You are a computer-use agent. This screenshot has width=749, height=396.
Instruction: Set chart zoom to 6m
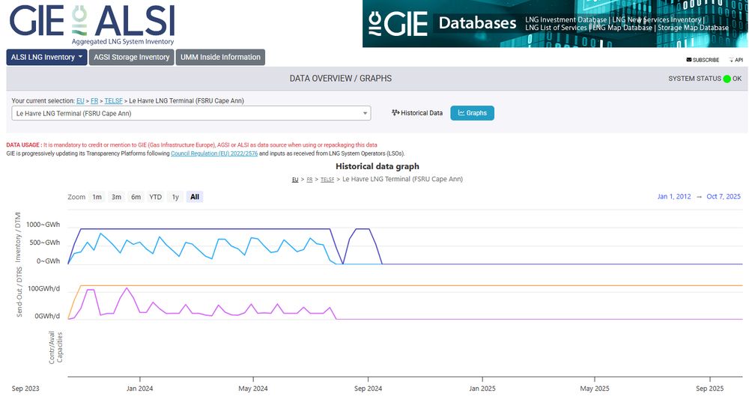pyautogui.click(x=136, y=197)
